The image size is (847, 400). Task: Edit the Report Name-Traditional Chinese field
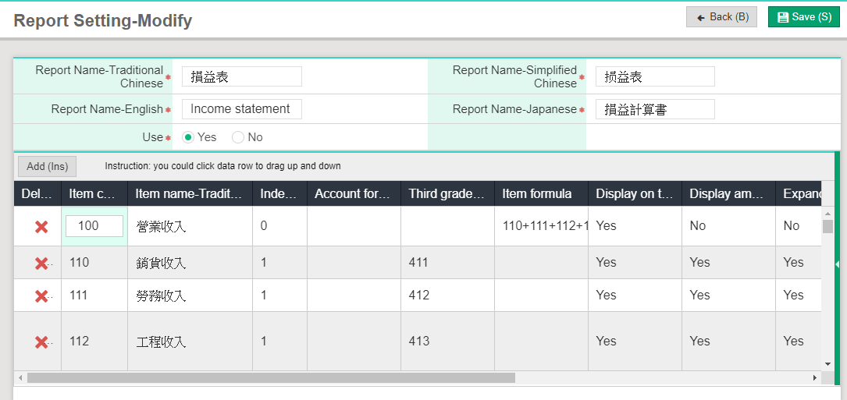pos(241,76)
